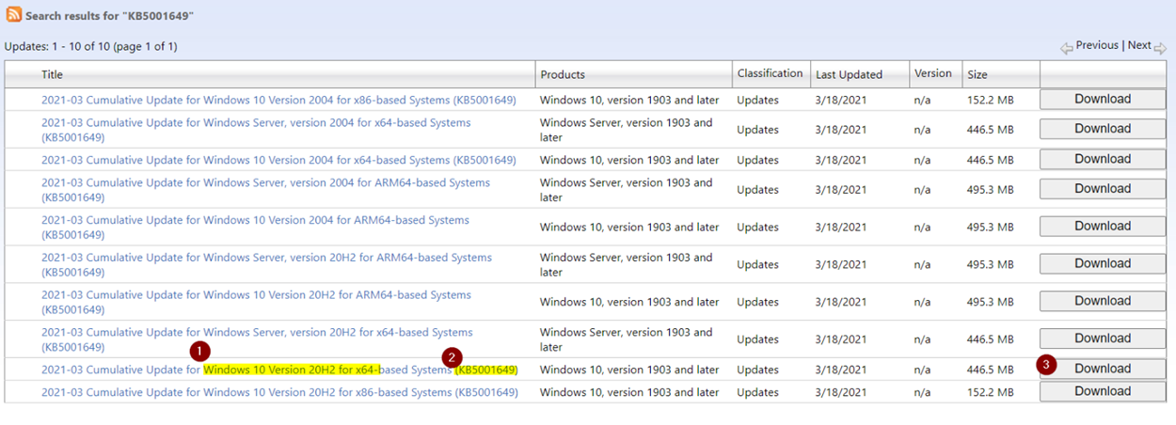Select the 3/18/2021 date in Windows 10 2004 x86 row
This screenshot has width=1176, height=425.
pos(841,100)
